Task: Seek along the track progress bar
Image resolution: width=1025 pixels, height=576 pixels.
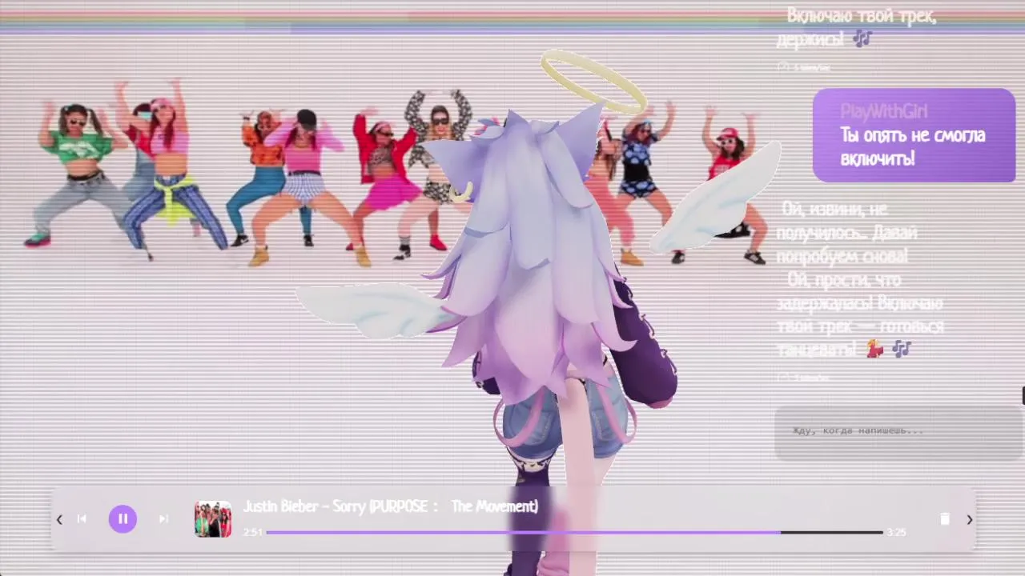Action: pos(574,532)
